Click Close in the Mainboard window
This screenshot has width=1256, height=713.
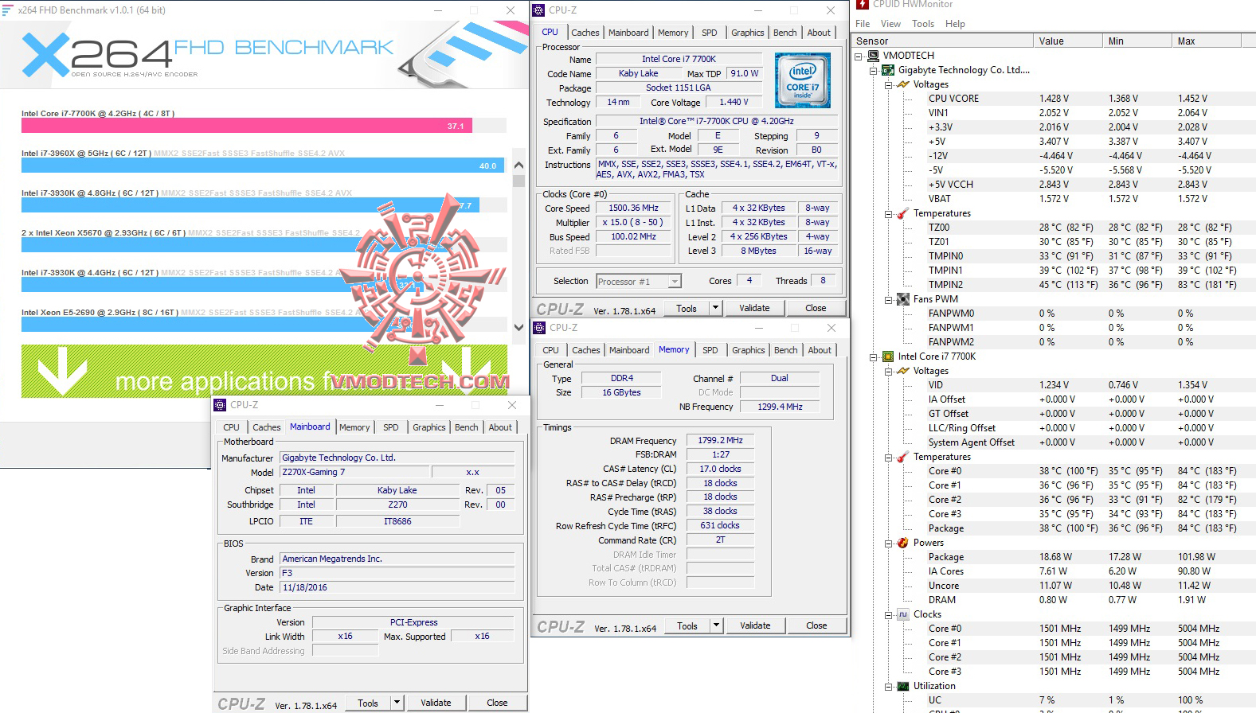click(x=497, y=703)
